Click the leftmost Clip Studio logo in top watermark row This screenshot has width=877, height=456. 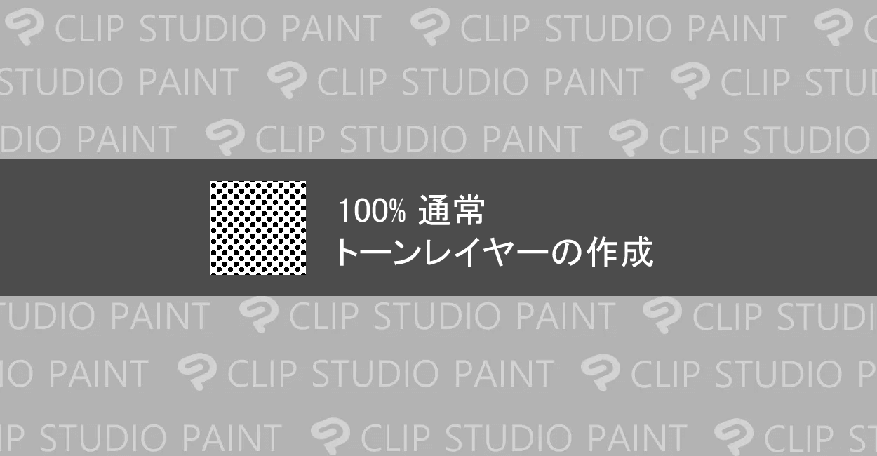27,29
